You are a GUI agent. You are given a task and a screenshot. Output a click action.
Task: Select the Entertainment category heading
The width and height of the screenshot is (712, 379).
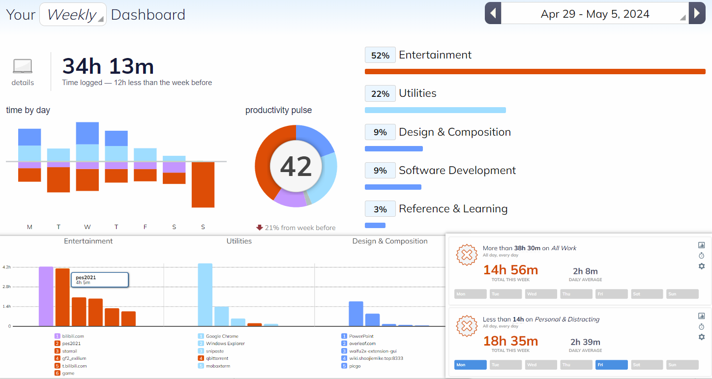pyautogui.click(x=435, y=55)
